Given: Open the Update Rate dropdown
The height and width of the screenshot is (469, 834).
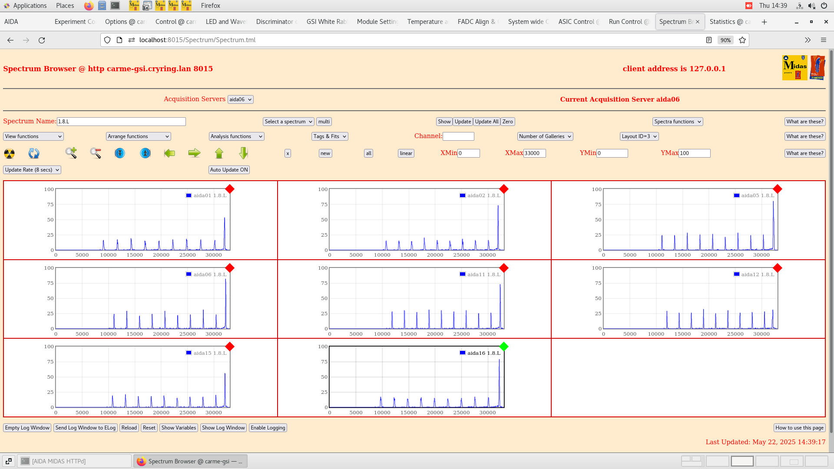Looking at the screenshot, I should (x=32, y=170).
